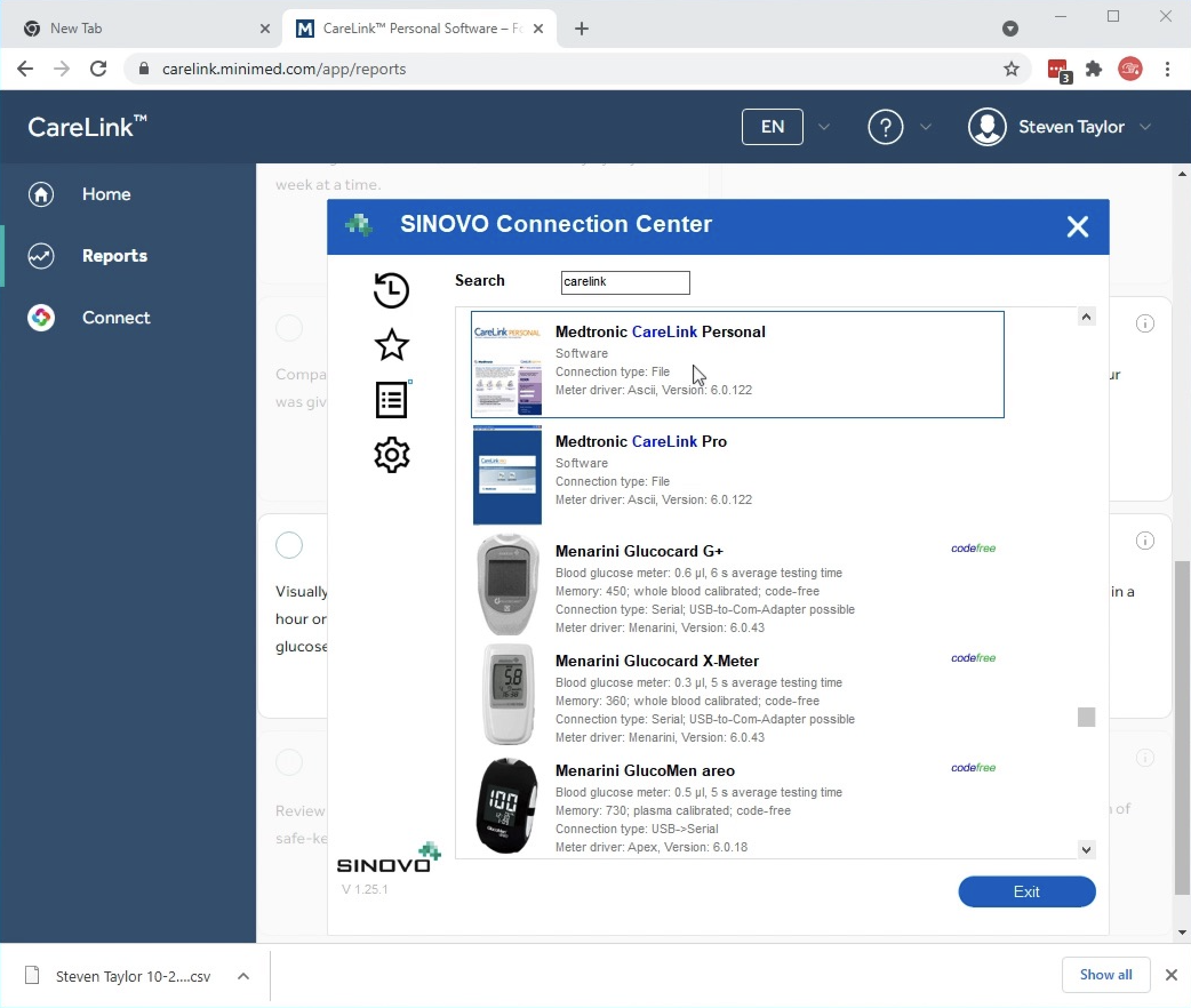The width and height of the screenshot is (1191, 1008).
Task: Close the downloads bar
Action: click(x=1171, y=975)
